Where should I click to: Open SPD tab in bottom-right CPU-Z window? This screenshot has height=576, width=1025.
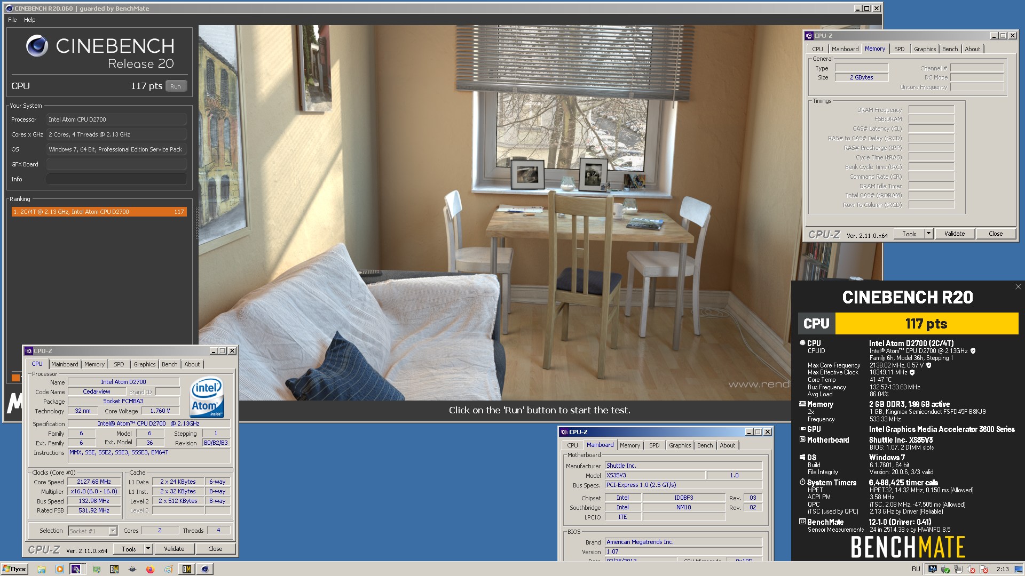[x=655, y=445]
